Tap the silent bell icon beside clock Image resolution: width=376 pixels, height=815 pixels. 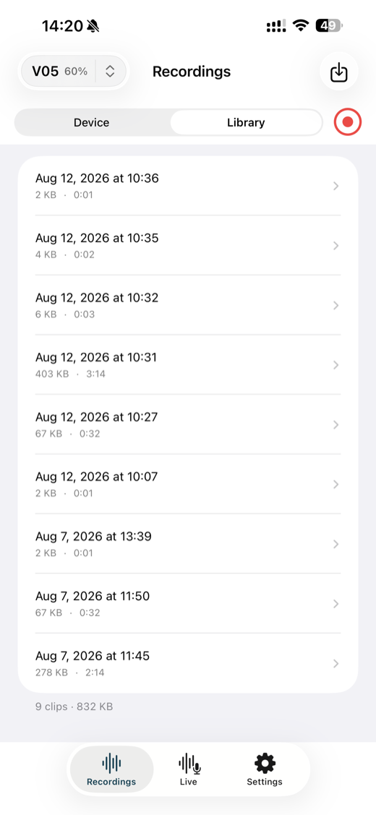93,25
